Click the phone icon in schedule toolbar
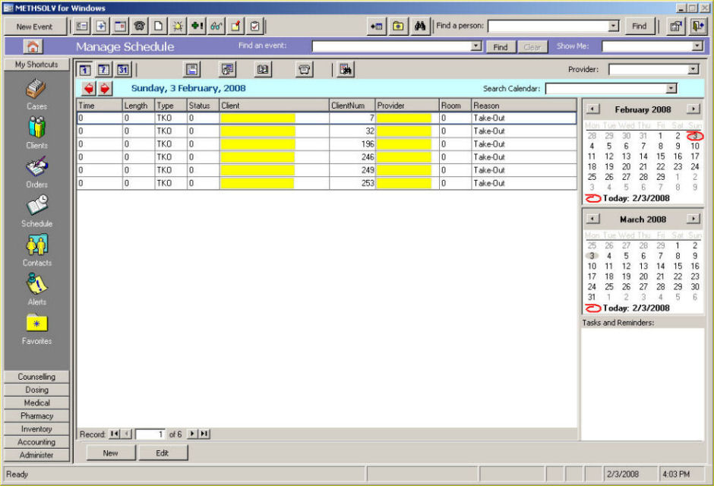Viewport: 714px width, 486px height. [x=304, y=70]
